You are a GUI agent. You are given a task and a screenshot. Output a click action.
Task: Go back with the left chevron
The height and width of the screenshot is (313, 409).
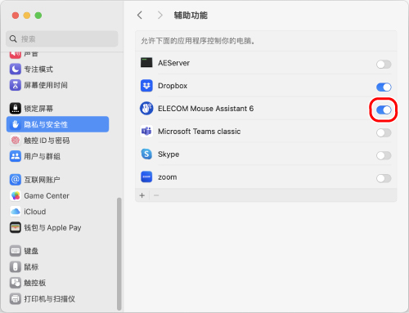tap(140, 16)
